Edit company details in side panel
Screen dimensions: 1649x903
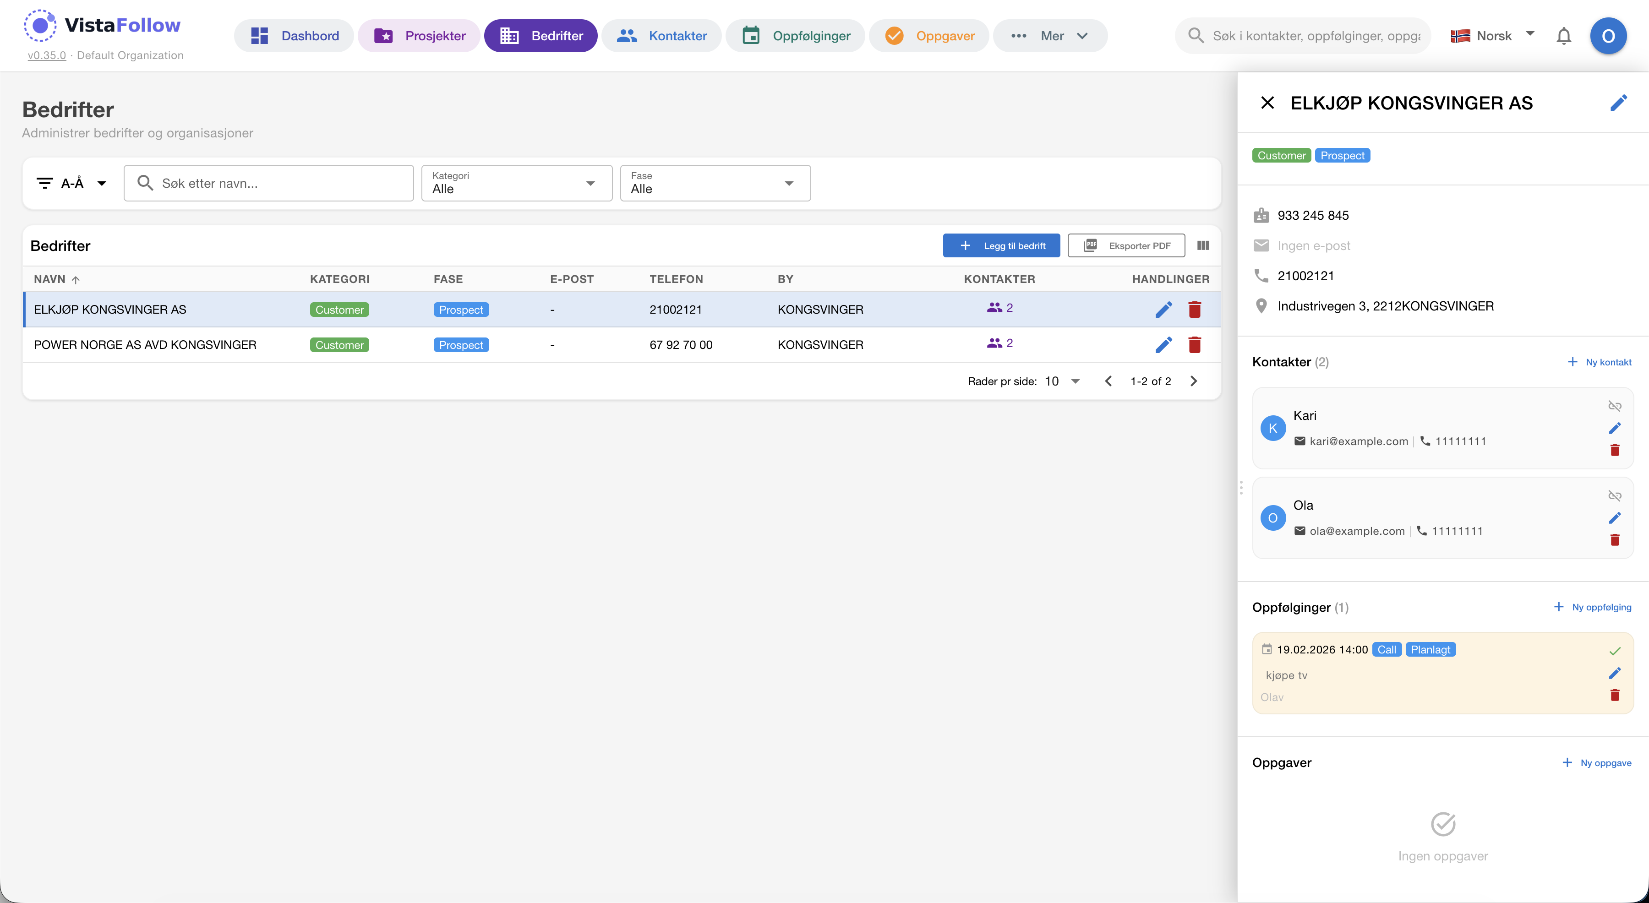1618,103
